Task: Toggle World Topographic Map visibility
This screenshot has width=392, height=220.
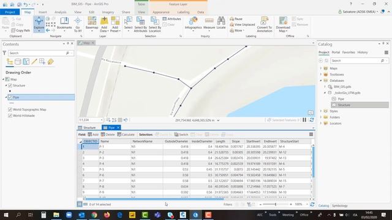Action: click(x=10, y=109)
